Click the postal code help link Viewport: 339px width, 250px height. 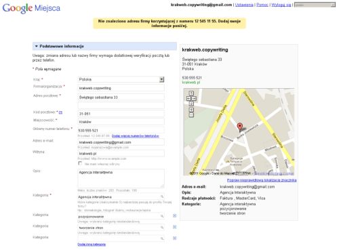coord(60,112)
